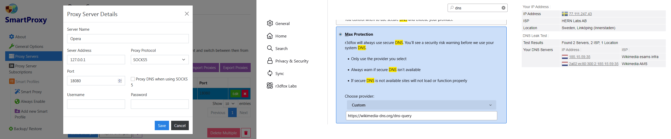Open r3dfox Labs icon in settings sidebar

click(x=270, y=86)
